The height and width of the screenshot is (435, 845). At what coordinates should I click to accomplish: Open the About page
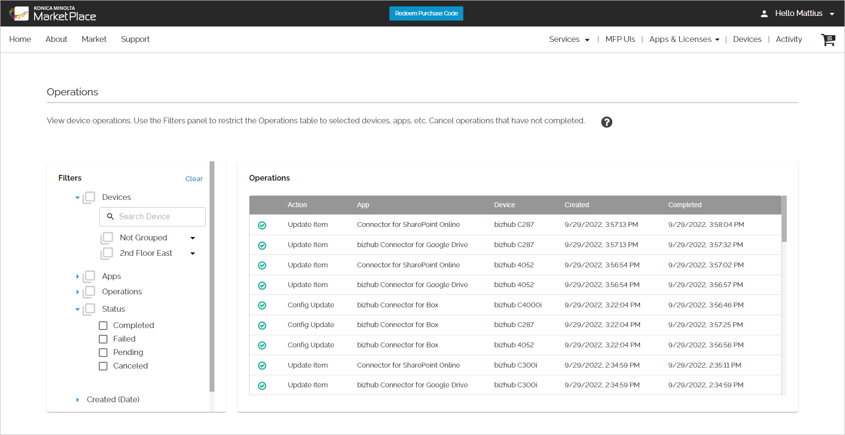[56, 40]
